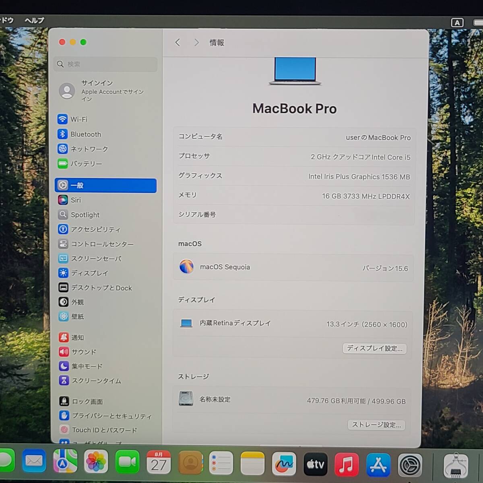Click the input source indicator in menu bar

click(x=457, y=23)
